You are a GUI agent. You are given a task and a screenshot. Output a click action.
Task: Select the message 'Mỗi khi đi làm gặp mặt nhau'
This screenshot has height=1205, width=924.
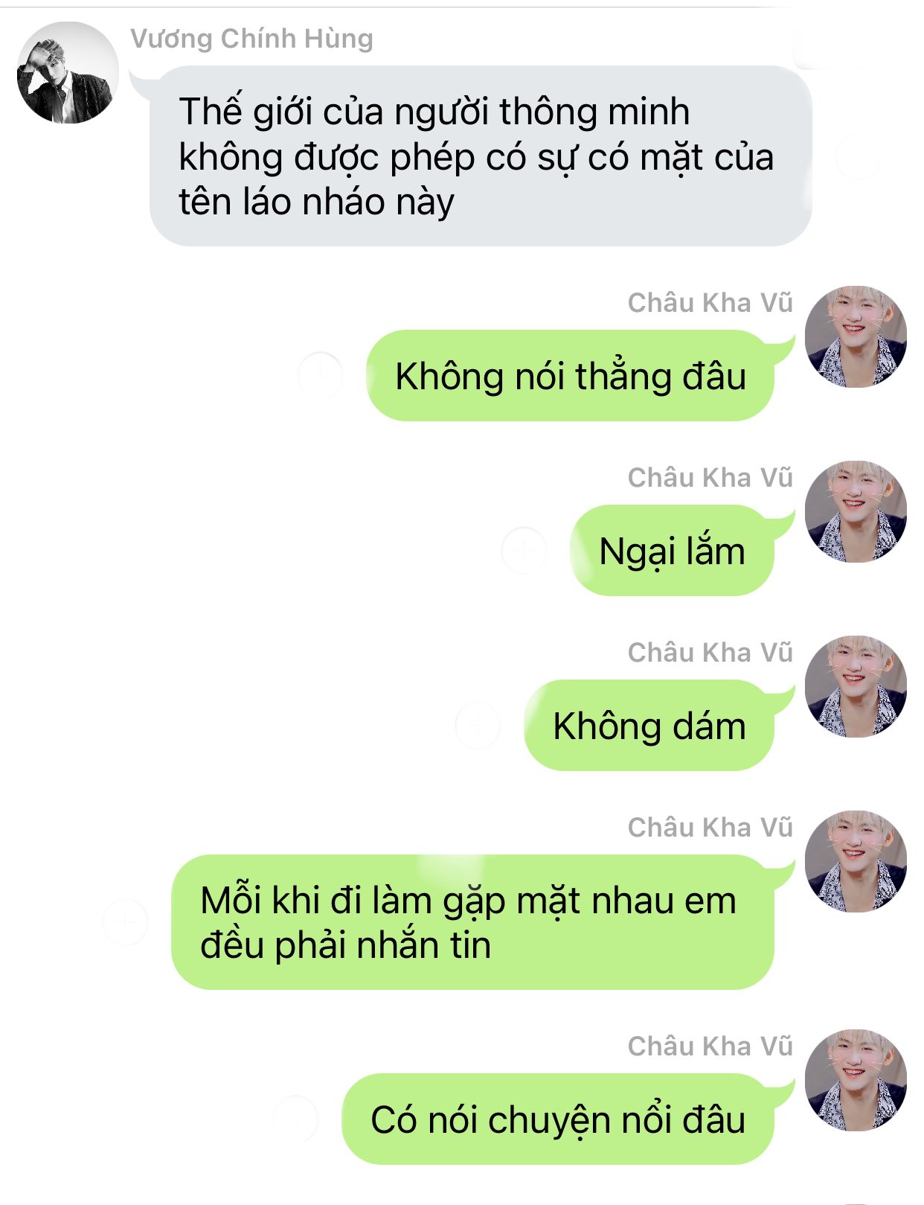[473, 922]
